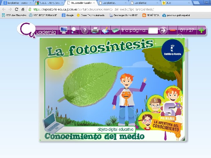Go to previous page with minus button

point(173,30)
